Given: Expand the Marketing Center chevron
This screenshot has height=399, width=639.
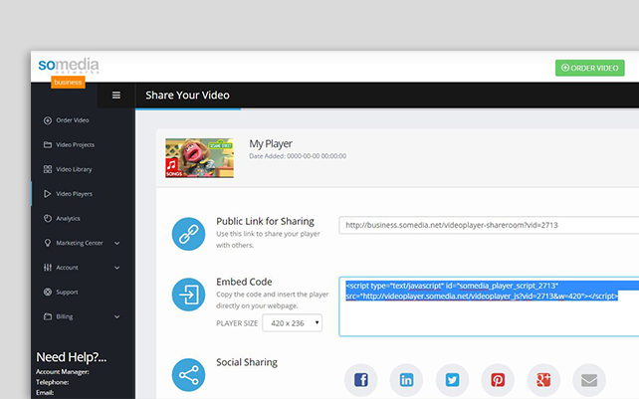Looking at the screenshot, I should pyautogui.click(x=117, y=244).
